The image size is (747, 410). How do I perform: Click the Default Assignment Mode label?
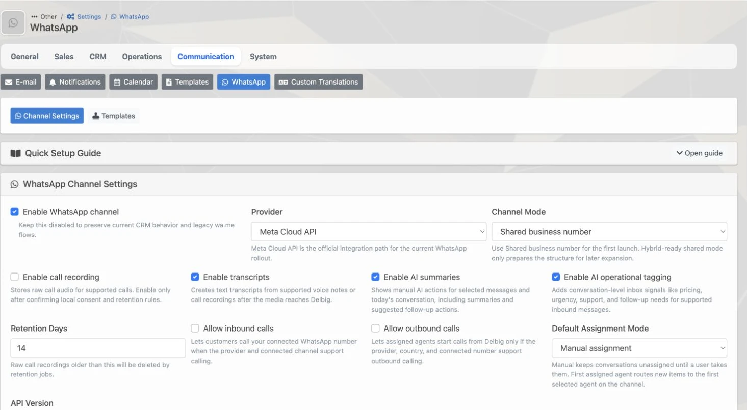click(600, 329)
